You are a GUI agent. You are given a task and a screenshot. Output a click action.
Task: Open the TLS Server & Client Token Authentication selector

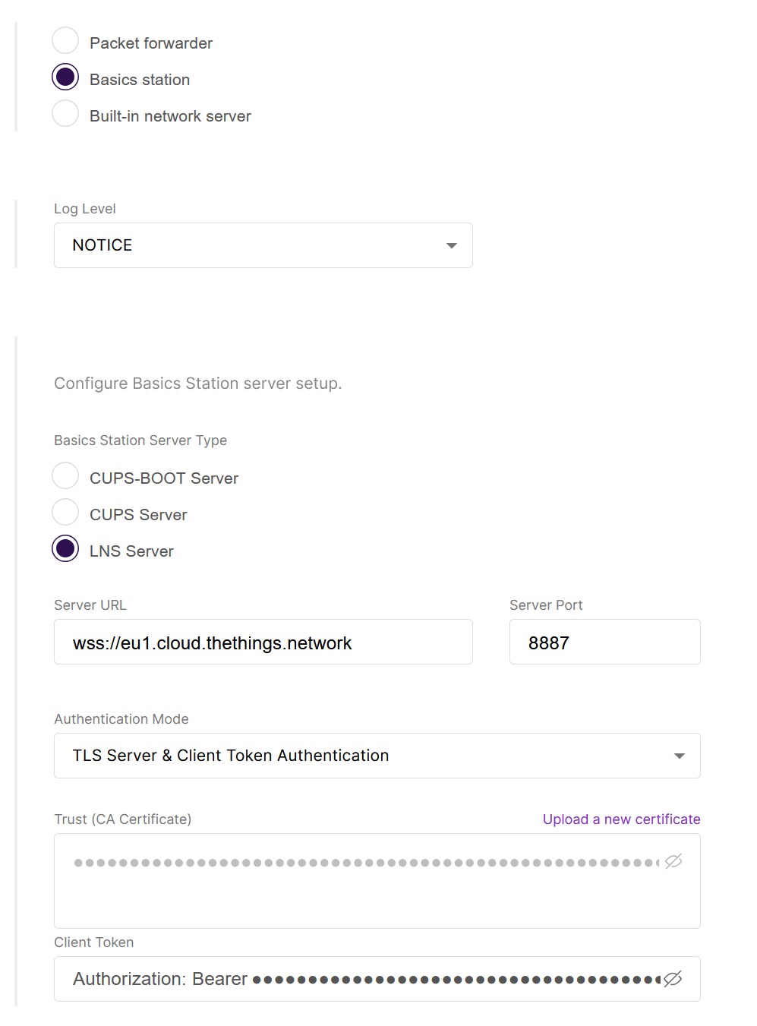(x=377, y=756)
